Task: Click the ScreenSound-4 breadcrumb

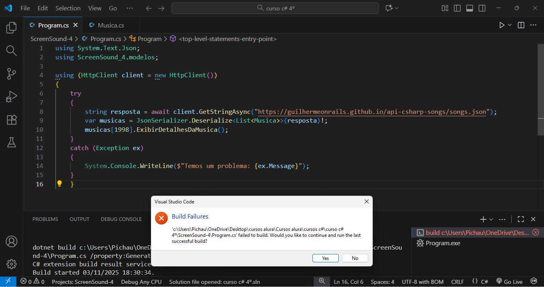Action: (x=51, y=39)
